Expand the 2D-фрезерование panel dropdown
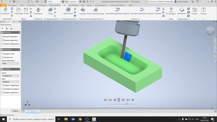The image size is (217, 122). (60, 19)
